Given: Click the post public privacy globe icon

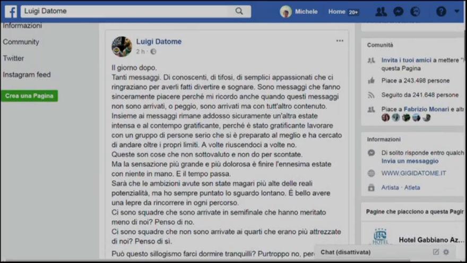Looking at the screenshot, I should (x=153, y=52).
